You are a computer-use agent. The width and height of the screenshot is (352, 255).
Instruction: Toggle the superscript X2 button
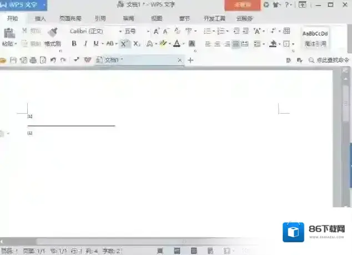(124, 43)
